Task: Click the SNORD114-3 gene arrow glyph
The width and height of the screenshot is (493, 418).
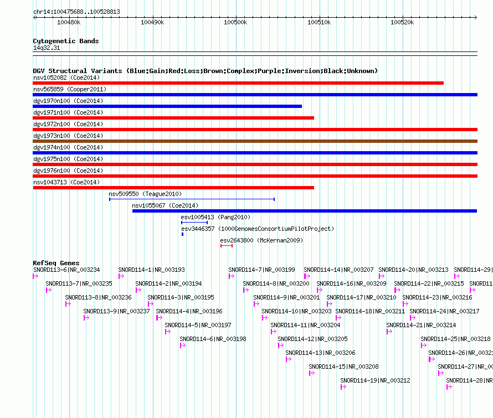Action: [151, 304]
